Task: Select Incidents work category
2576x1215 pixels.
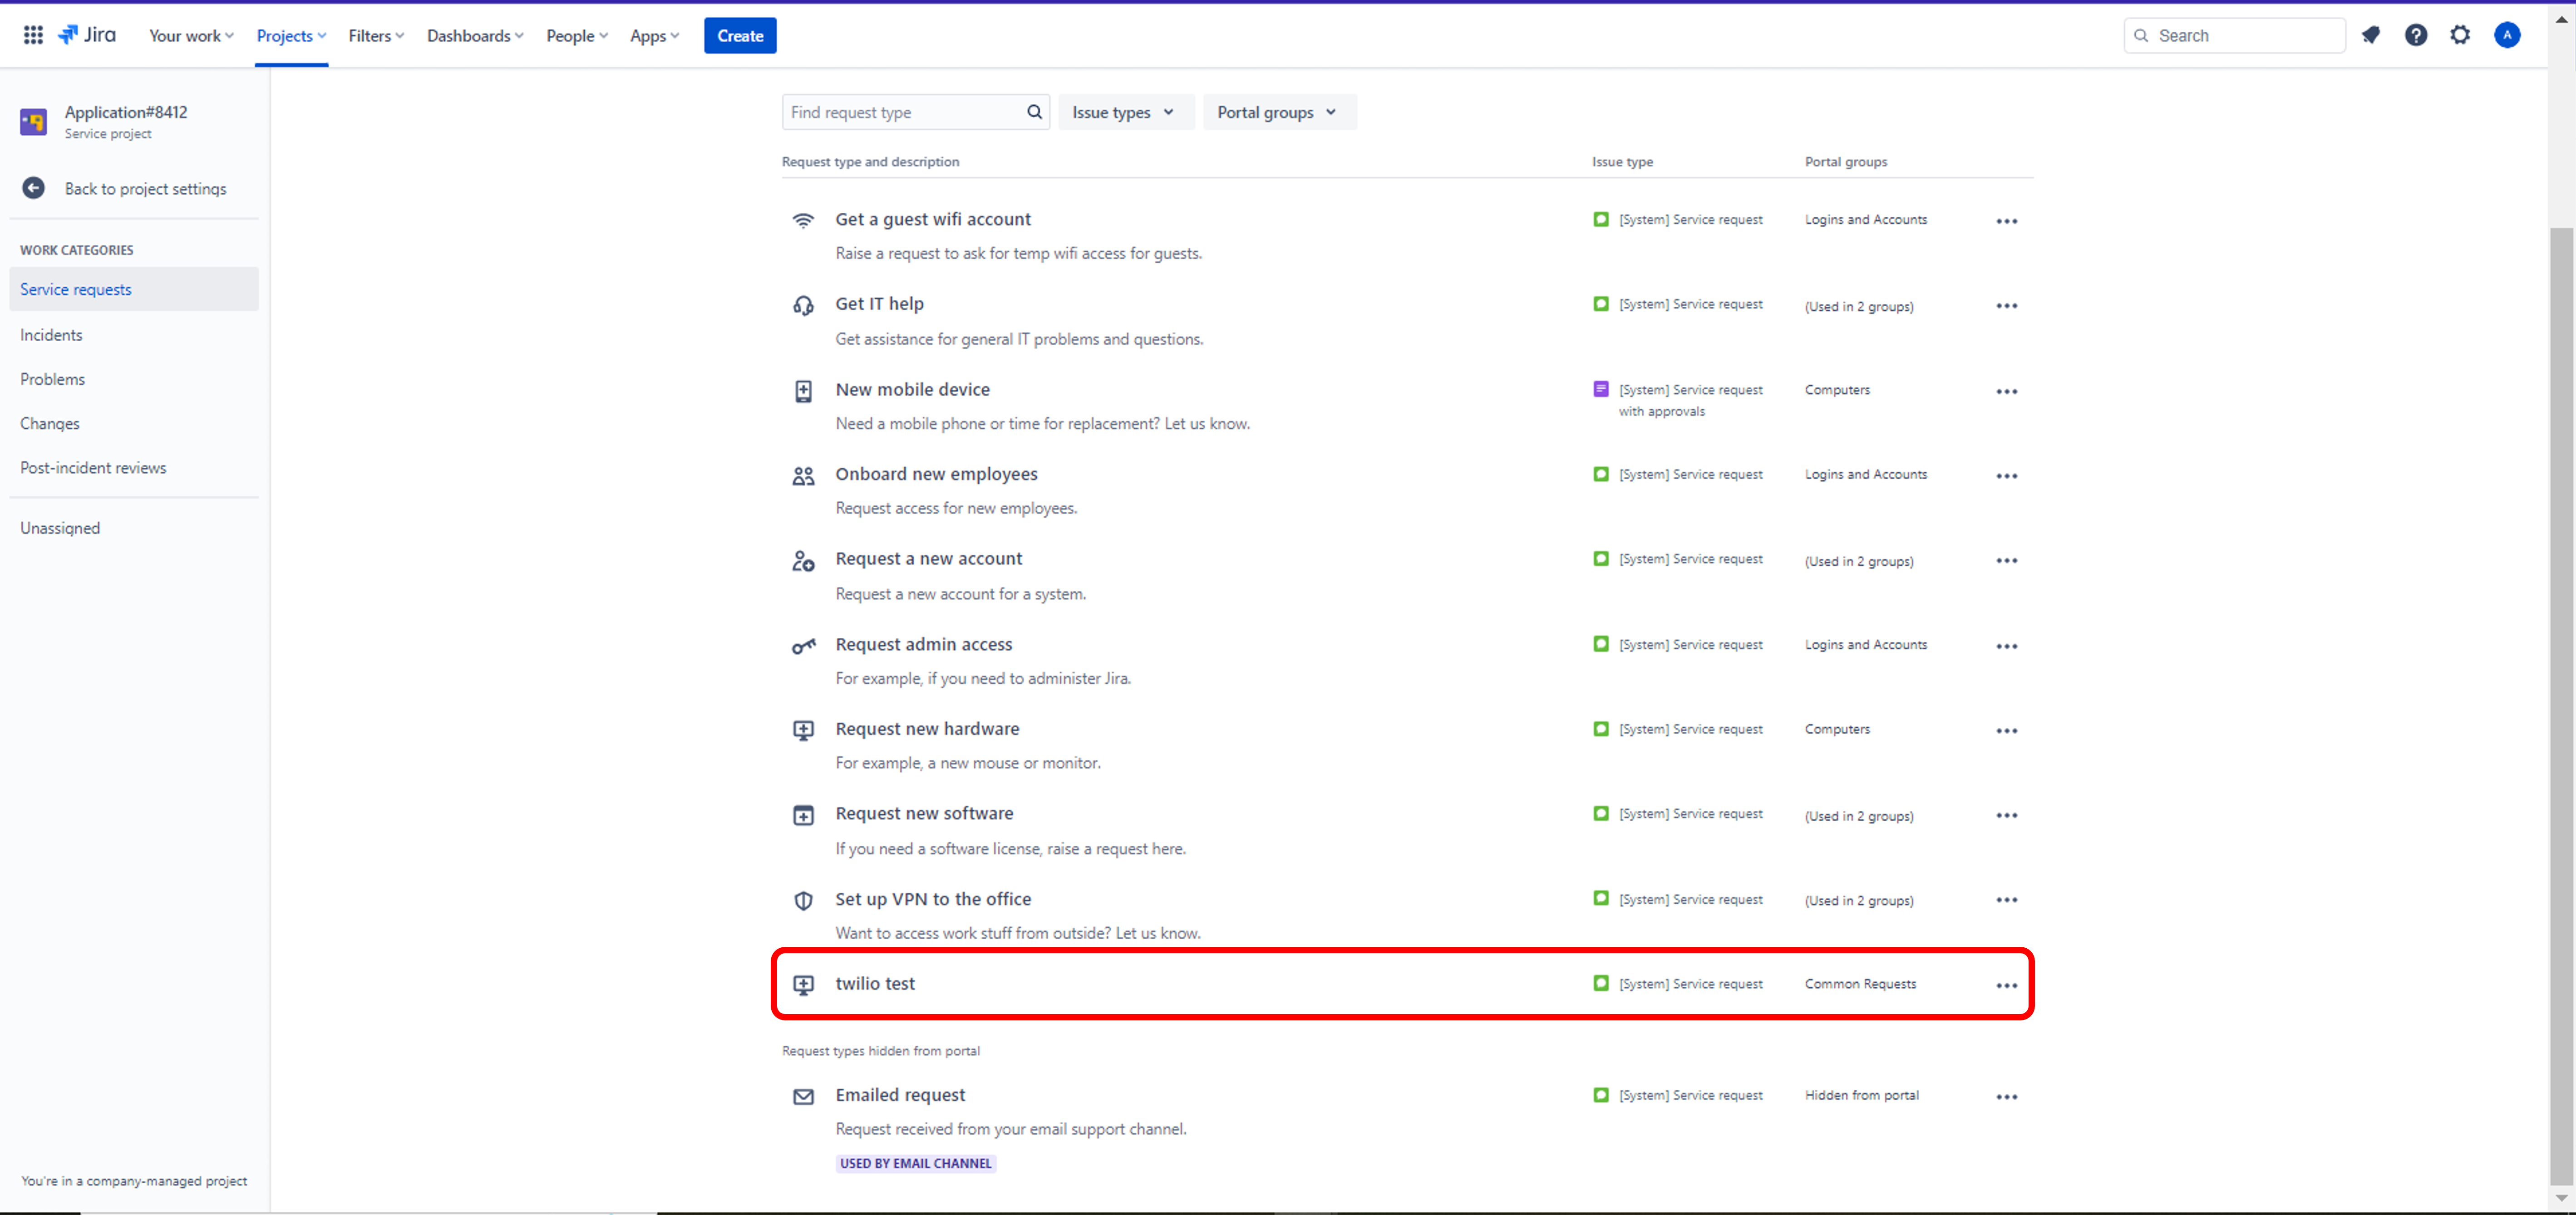Action: coord(51,335)
